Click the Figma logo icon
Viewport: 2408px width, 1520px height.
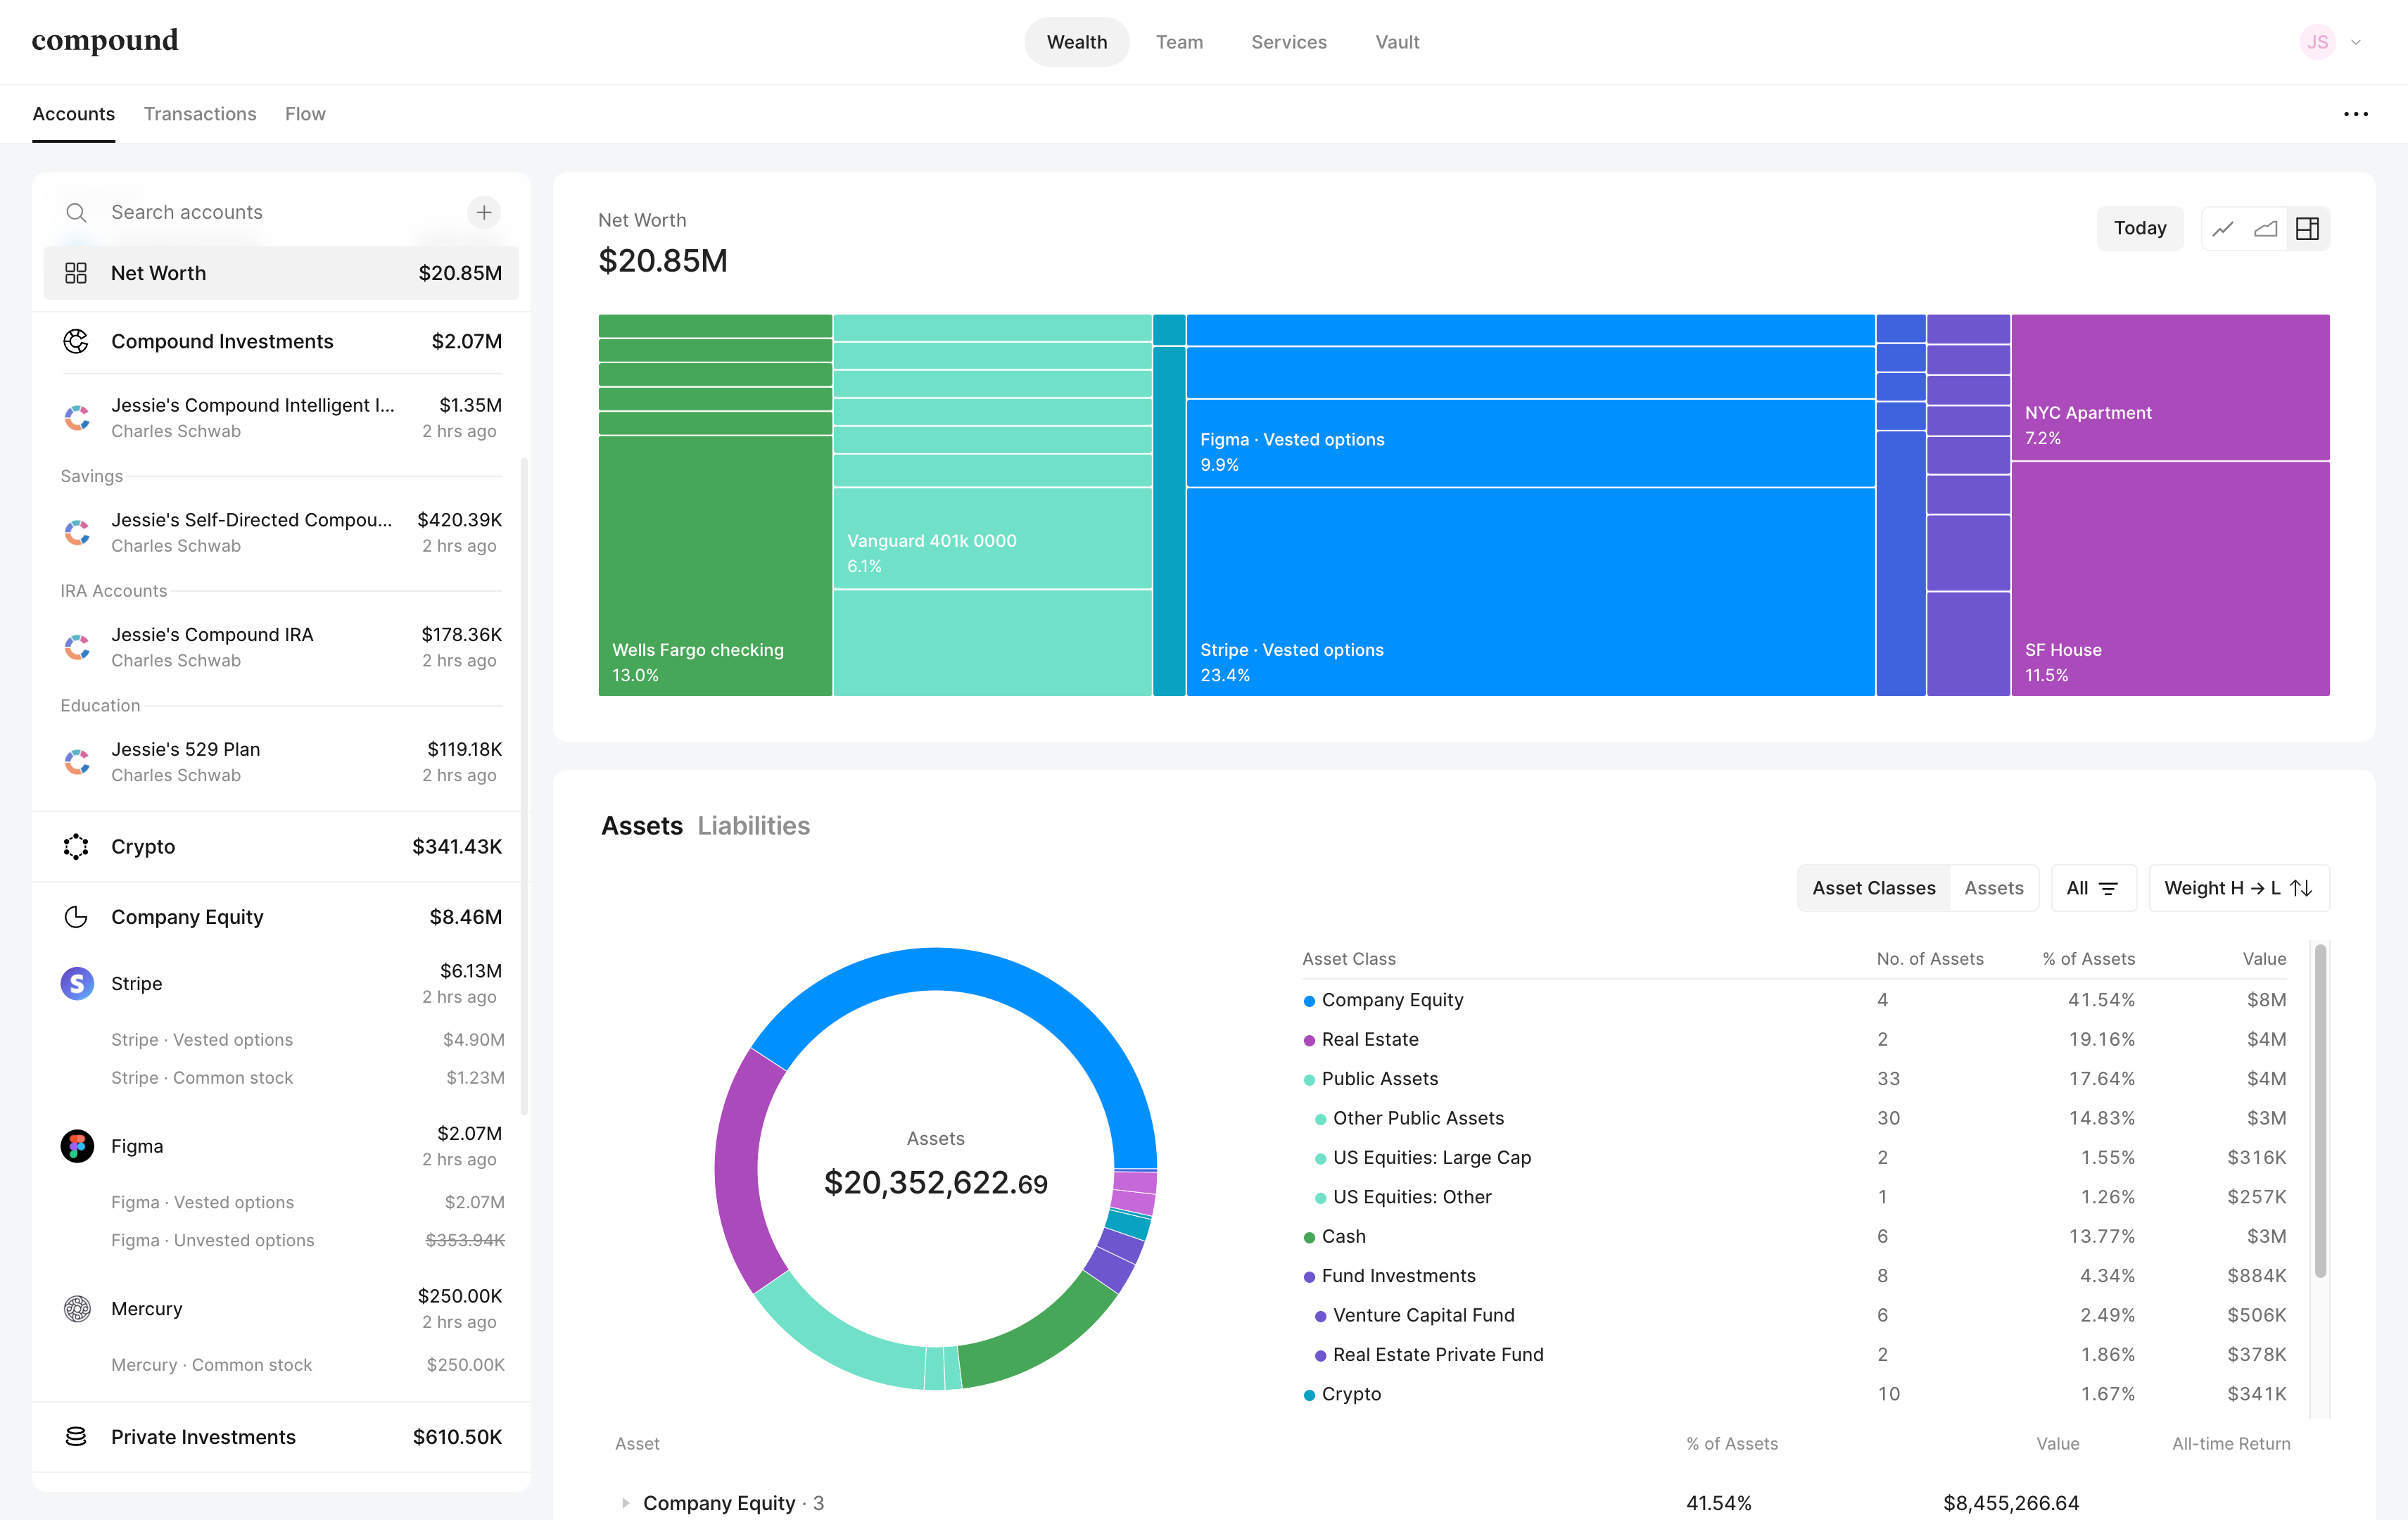pos(77,1146)
